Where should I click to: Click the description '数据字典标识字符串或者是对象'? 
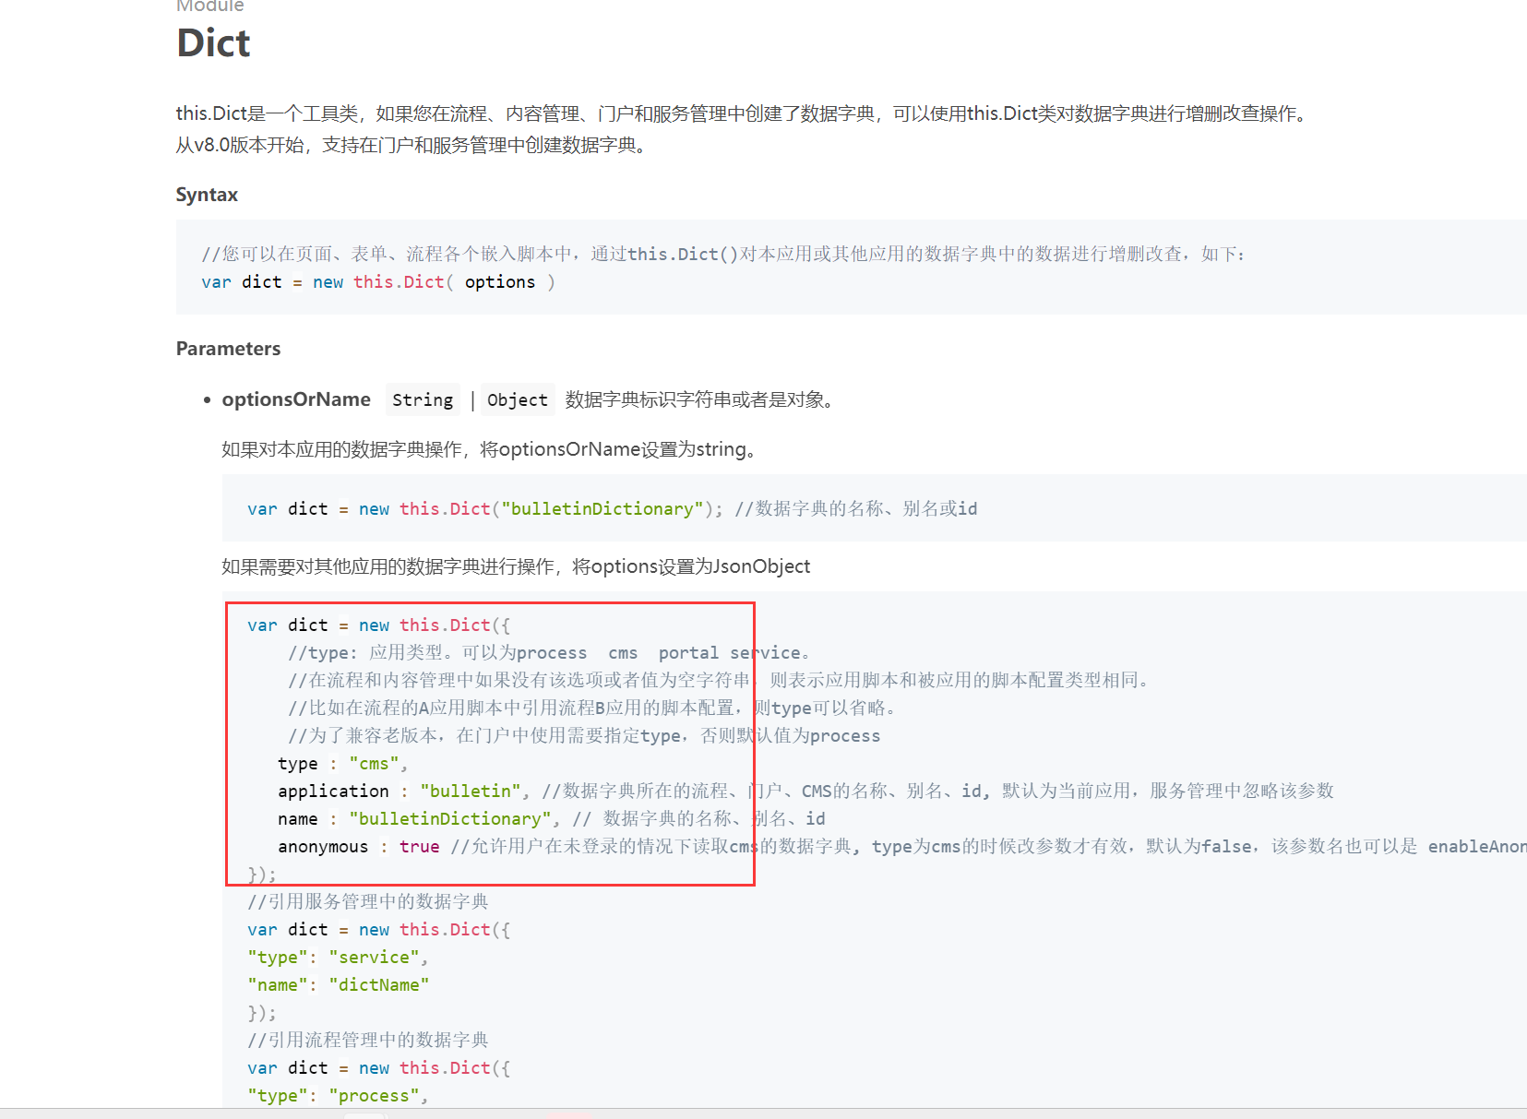[x=702, y=399]
